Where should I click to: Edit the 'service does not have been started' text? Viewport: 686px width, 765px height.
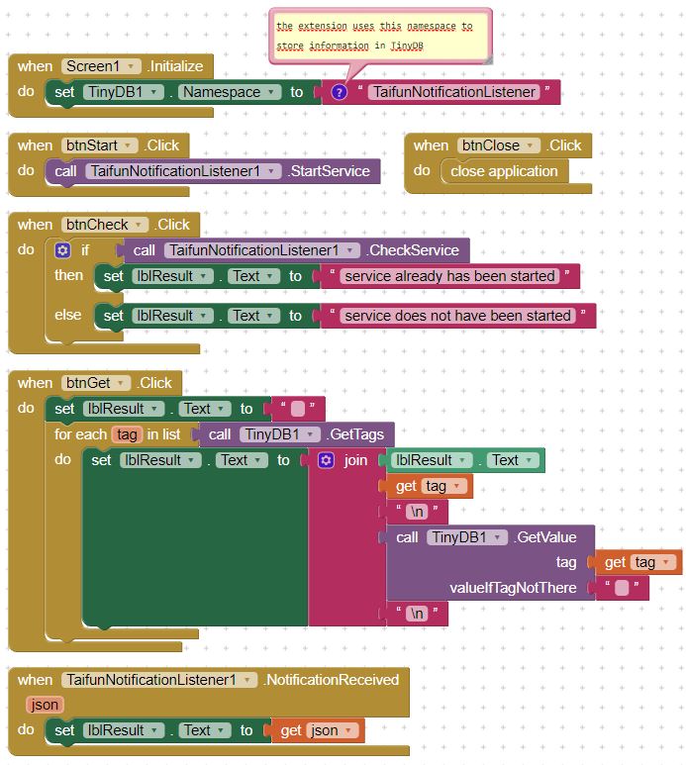(457, 316)
